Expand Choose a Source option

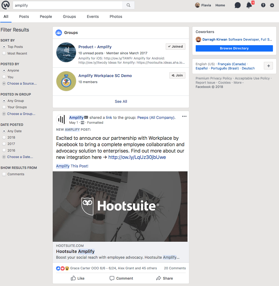(x=22, y=83)
